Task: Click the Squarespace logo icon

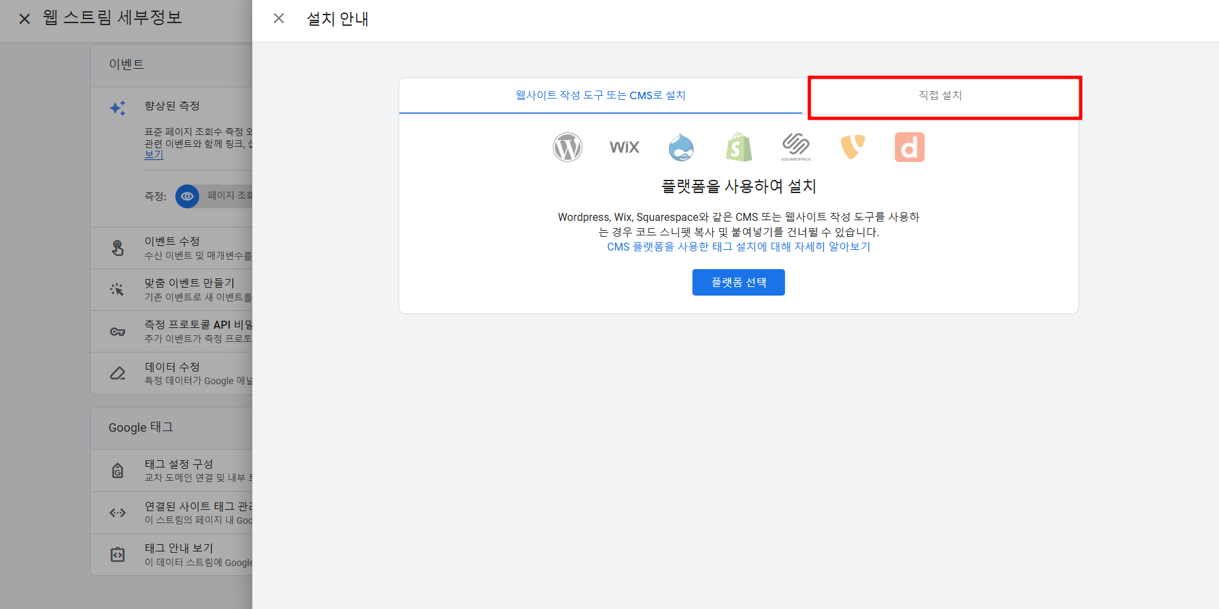Action: (796, 147)
